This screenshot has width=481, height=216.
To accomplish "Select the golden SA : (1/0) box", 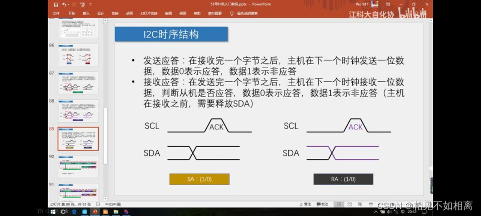I will click(199, 179).
